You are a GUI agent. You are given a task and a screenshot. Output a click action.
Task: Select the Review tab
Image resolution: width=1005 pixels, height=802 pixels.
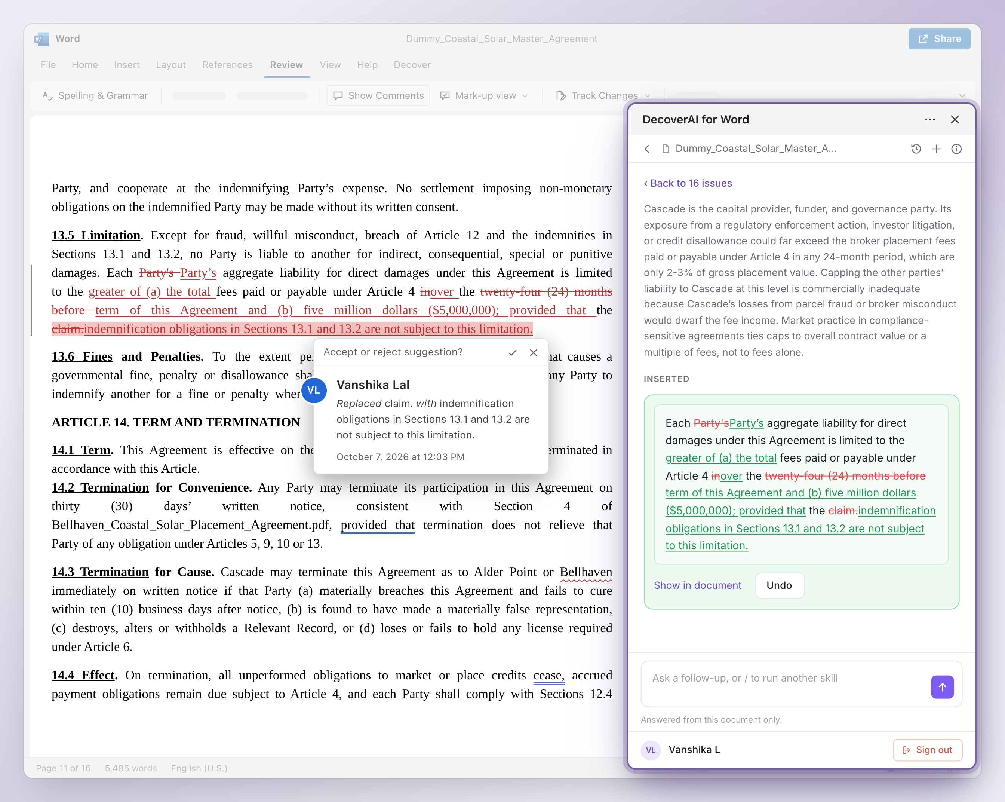pos(286,65)
